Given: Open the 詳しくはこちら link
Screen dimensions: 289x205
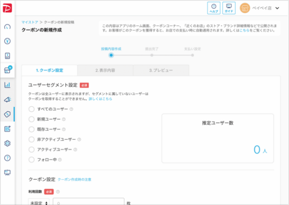Looking at the screenshot, I should [101, 99].
